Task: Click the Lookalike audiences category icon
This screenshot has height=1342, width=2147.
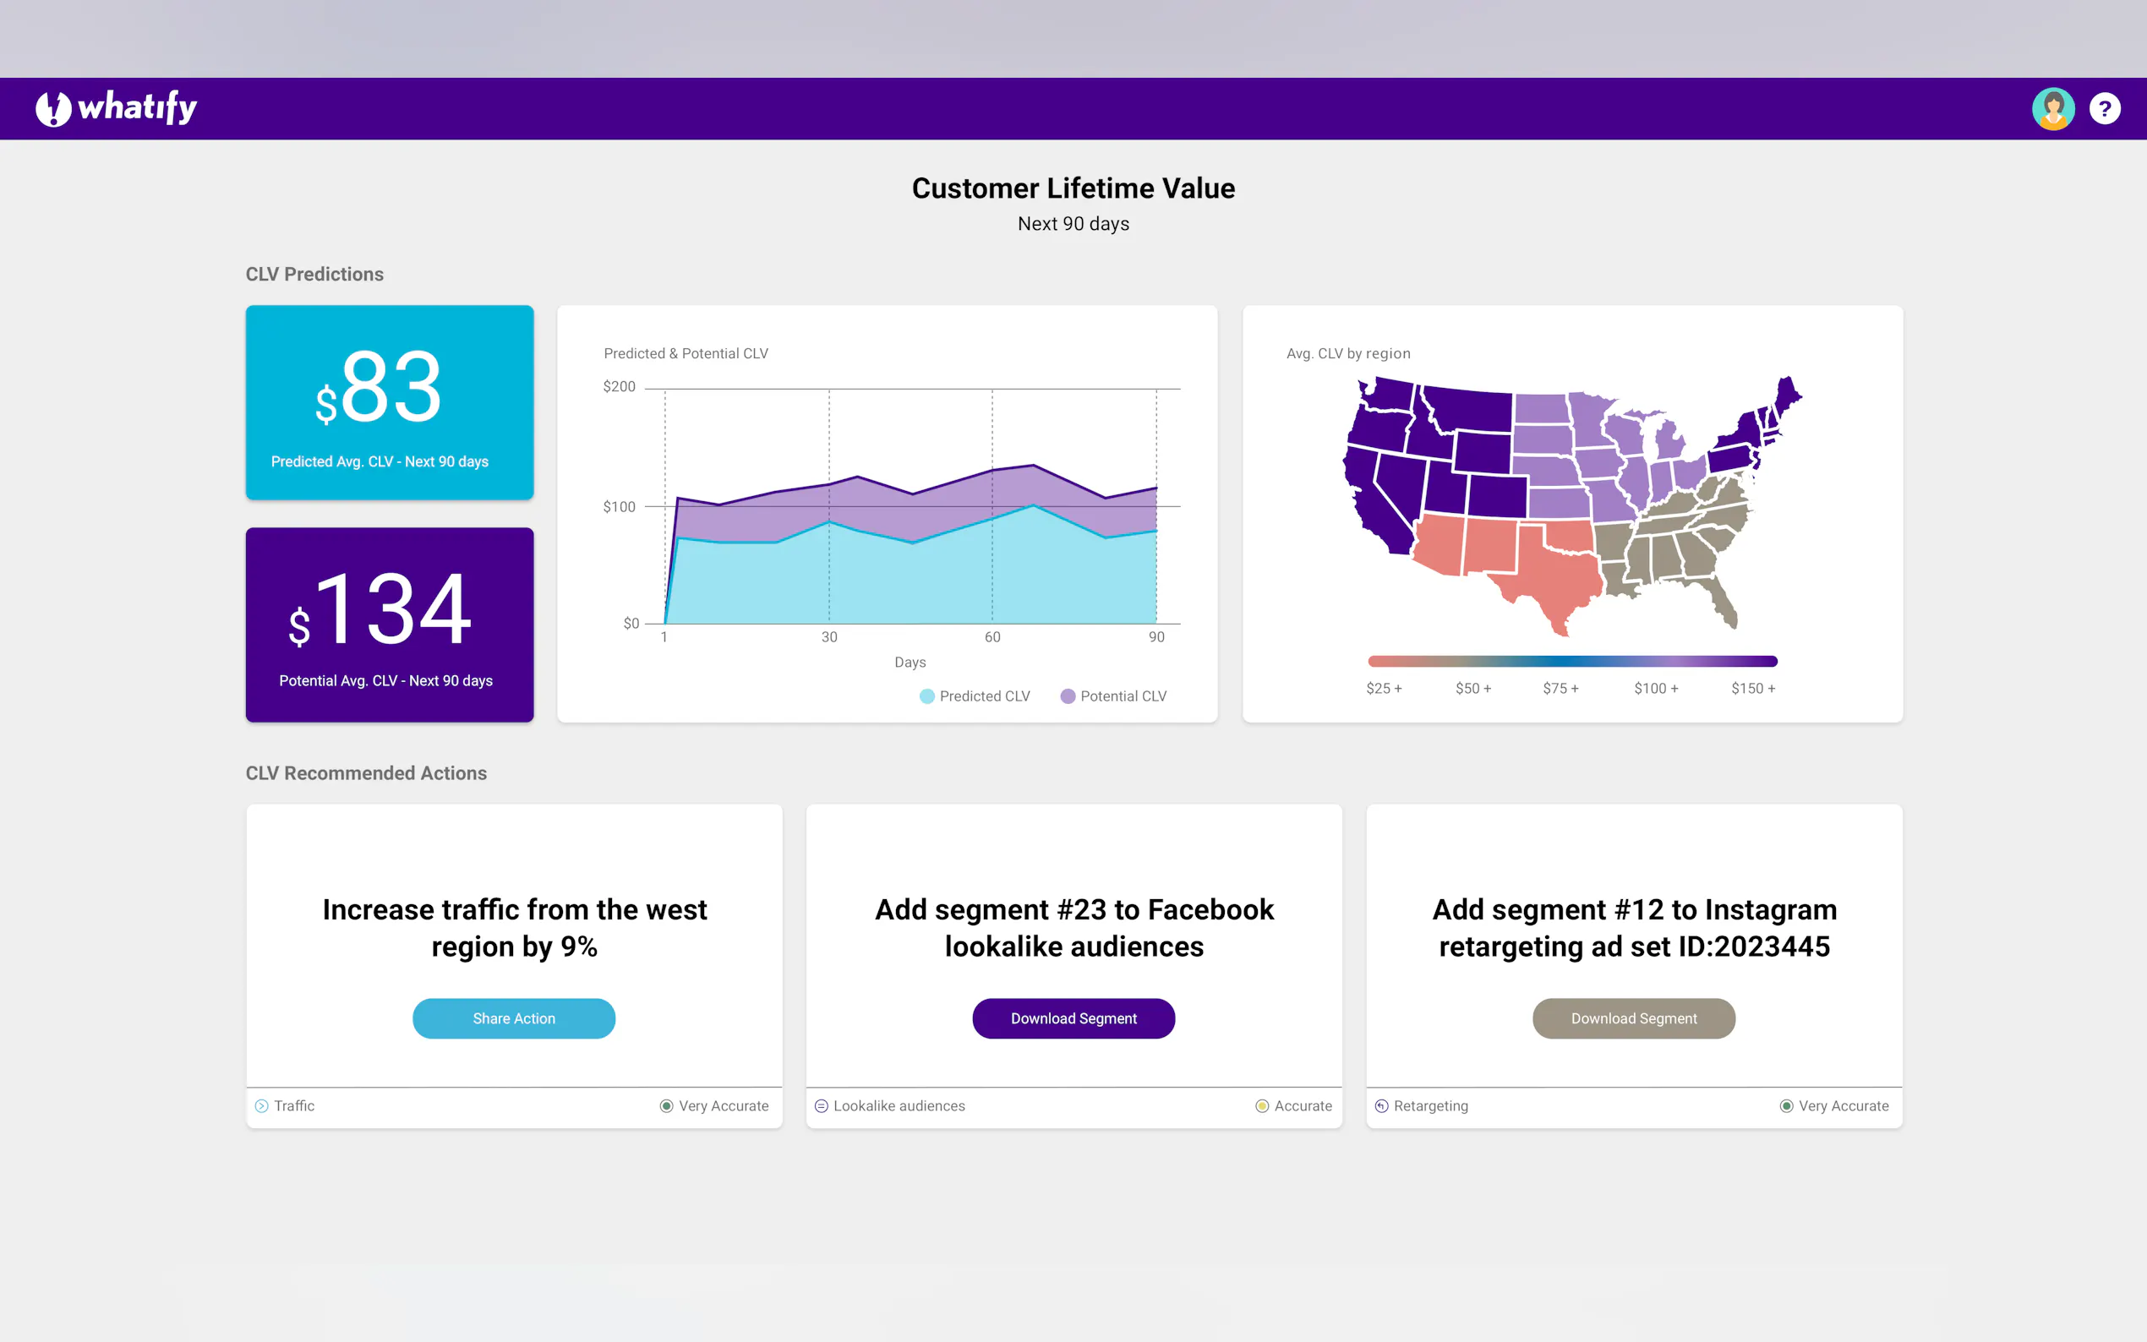Action: (821, 1106)
